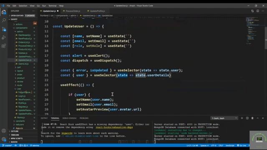Open editor more actions ellipsis
This screenshot has height=150, width=267.
click(263, 11)
